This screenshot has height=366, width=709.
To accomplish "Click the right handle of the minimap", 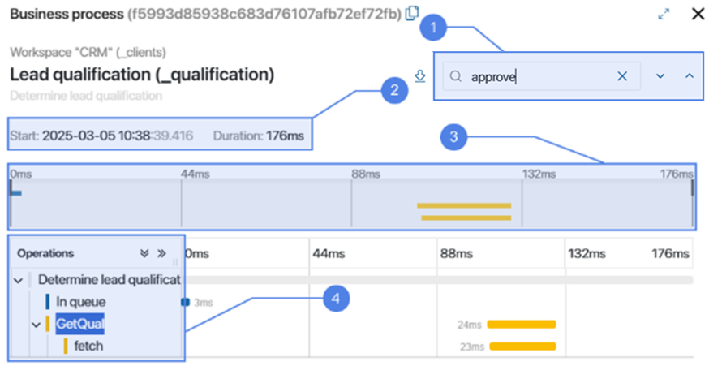I will [692, 187].
